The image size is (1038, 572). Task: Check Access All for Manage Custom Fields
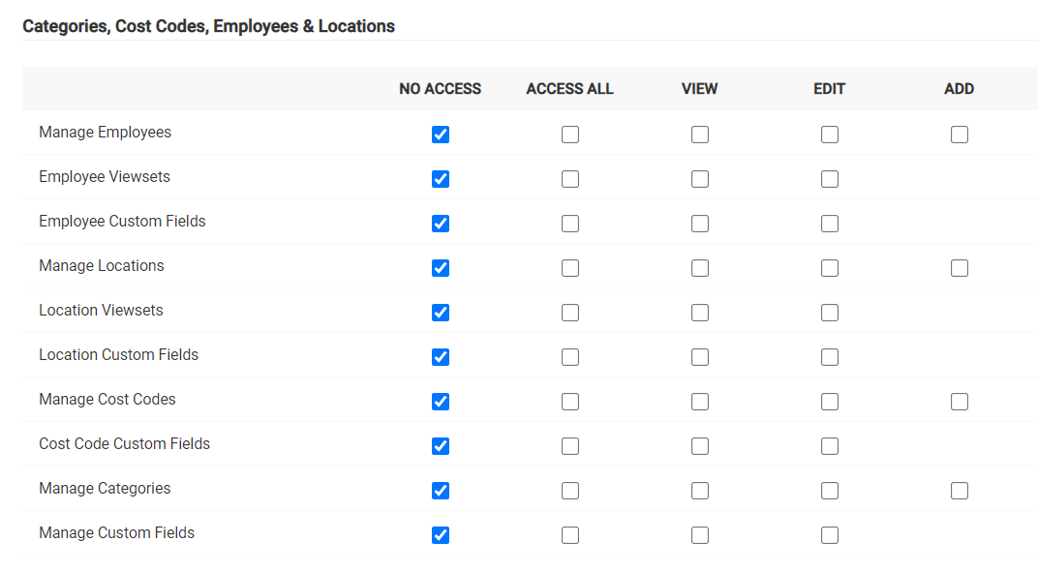coord(570,535)
